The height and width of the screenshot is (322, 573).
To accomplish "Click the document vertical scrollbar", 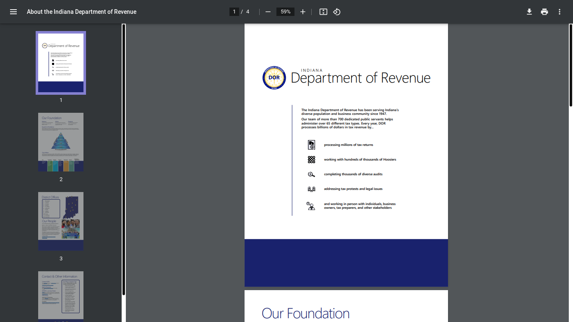I will (x=571, y=65).
